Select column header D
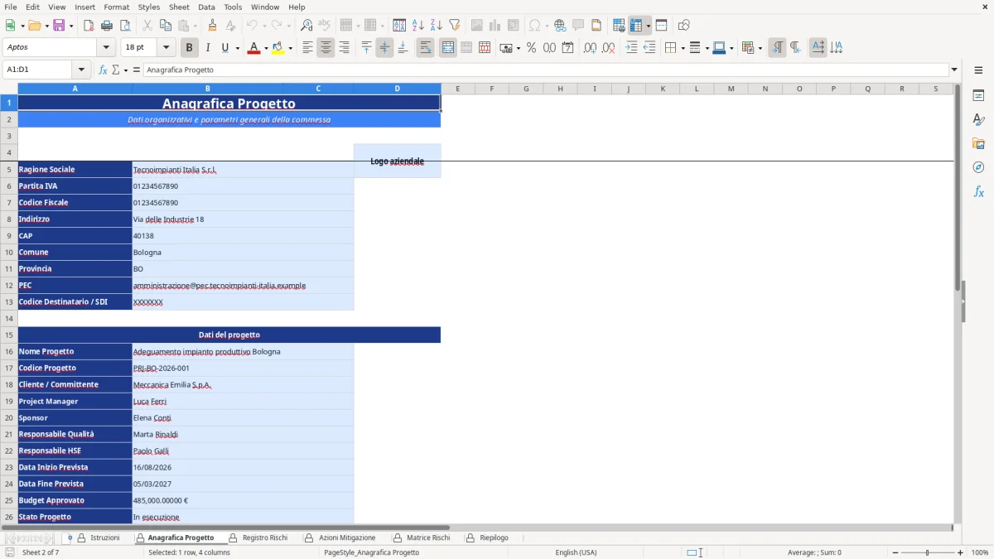This screenshot has height=559, width=994. click(397, 89)
